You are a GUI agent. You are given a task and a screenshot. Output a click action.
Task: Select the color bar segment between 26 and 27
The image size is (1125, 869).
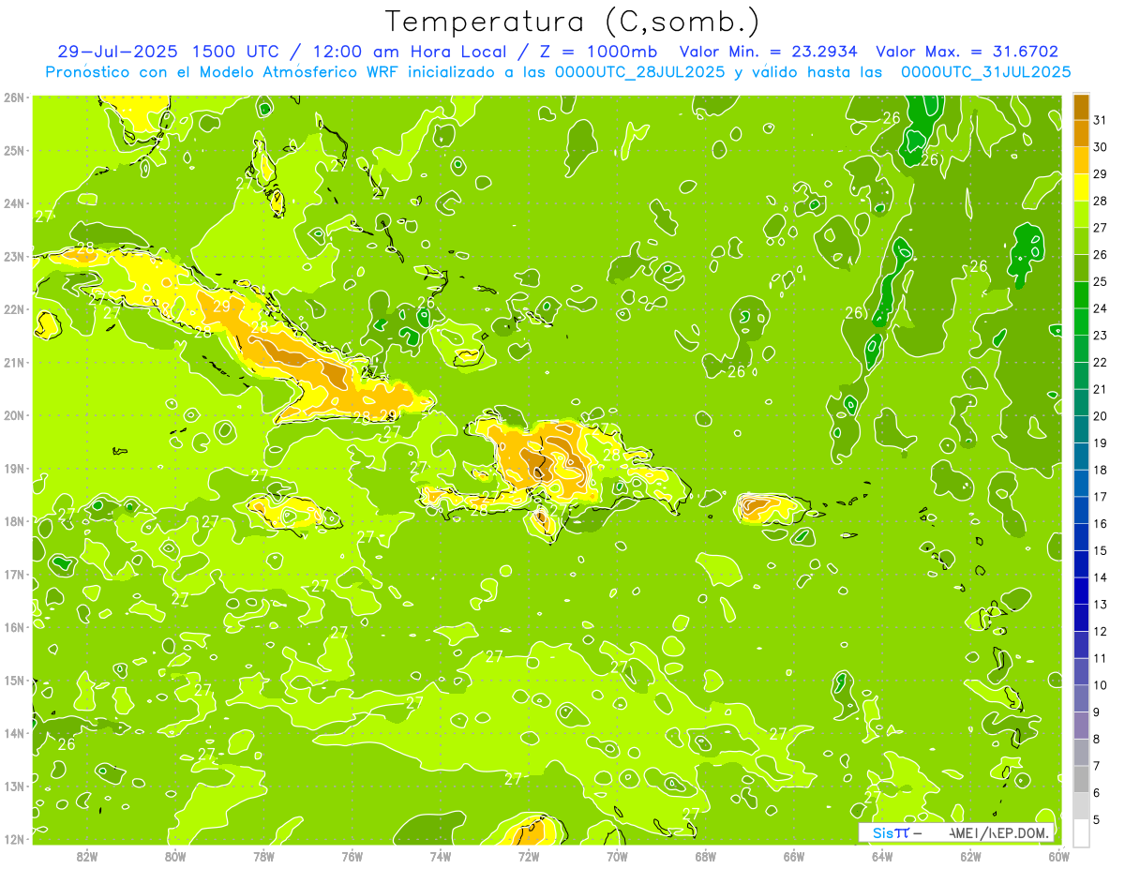pyautogui.click(x=1081, y=242)
